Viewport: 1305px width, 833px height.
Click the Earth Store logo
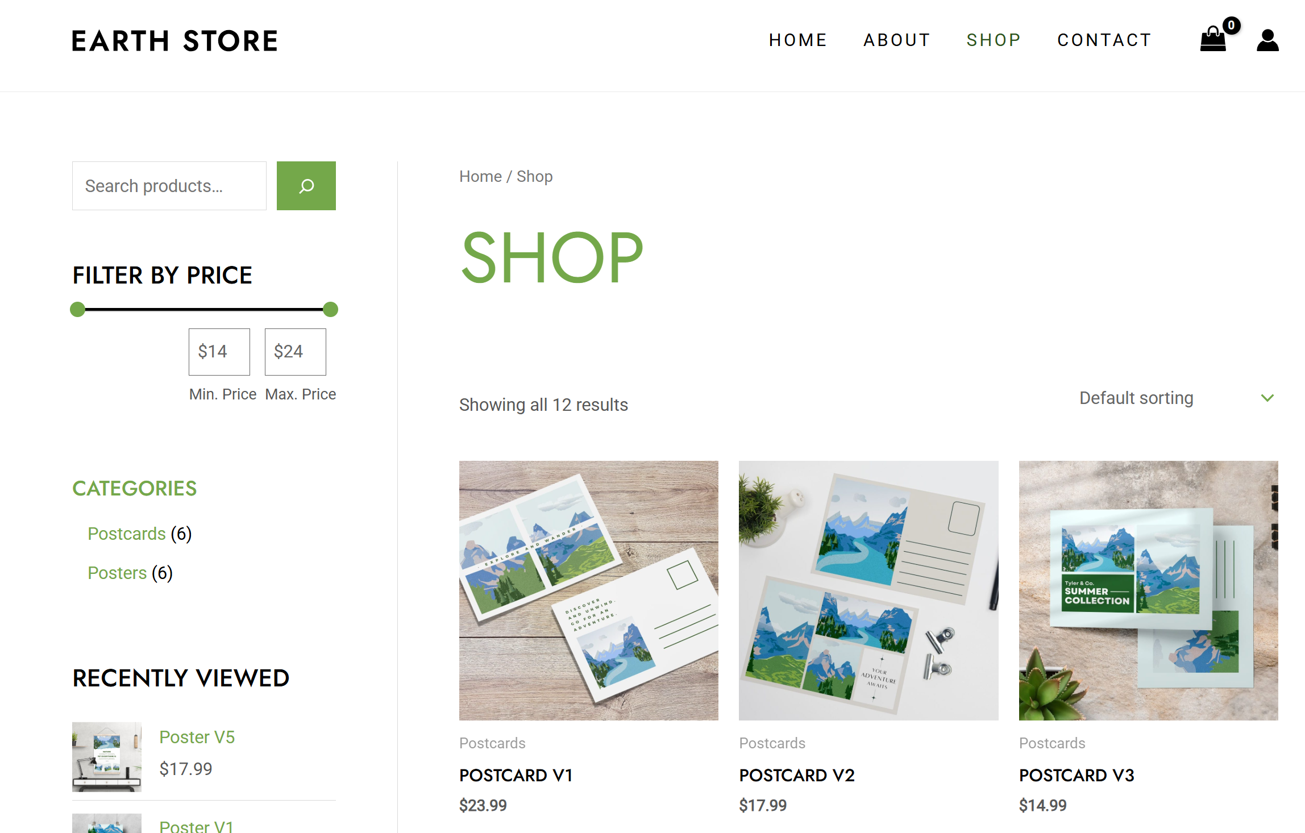[174, 41]
